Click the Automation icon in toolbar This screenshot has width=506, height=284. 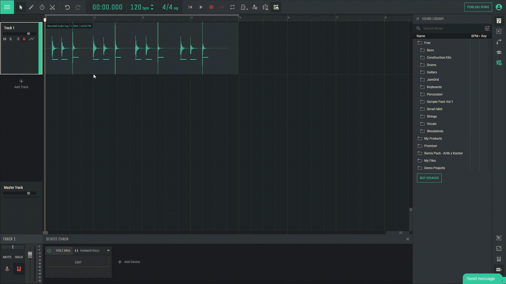click(x=222, y=7)
